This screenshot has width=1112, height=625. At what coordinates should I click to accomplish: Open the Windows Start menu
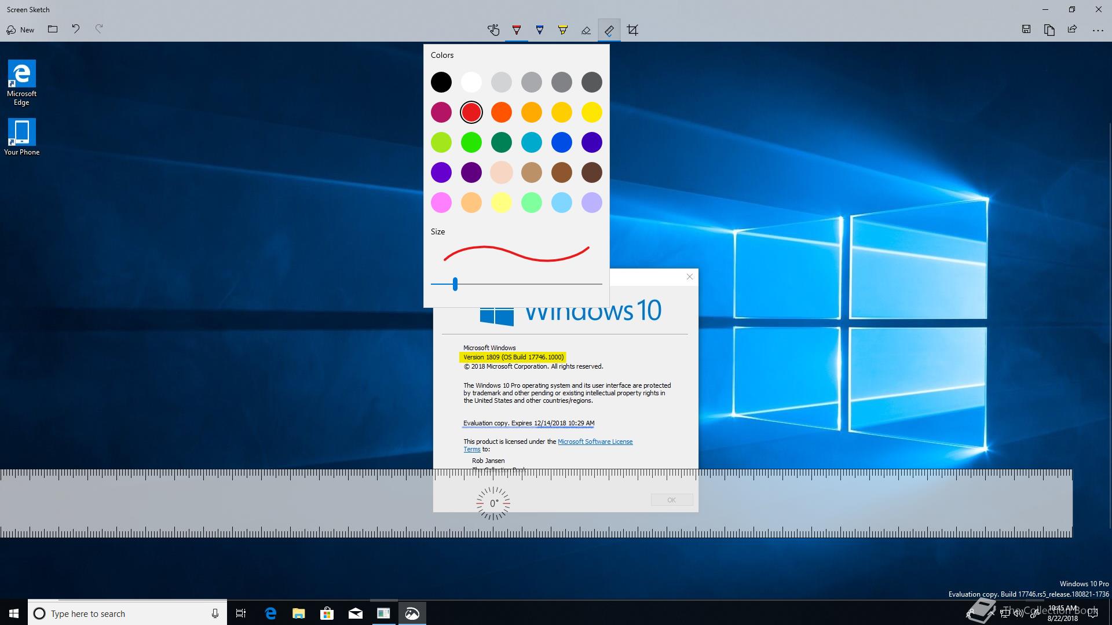point(14,613)
